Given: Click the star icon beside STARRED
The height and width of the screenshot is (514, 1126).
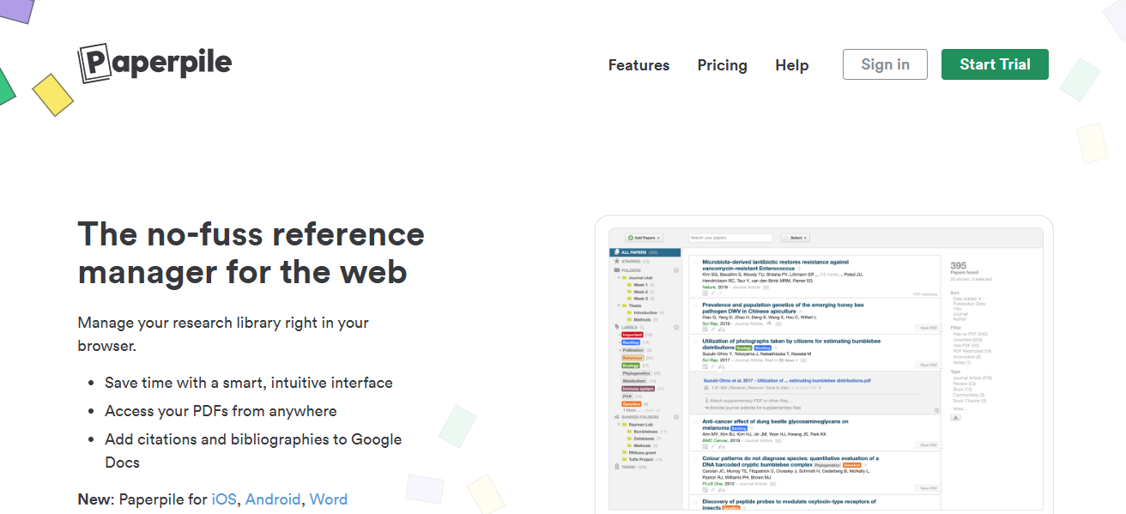Looking at the screenshot, I should (x=616, y=261).
